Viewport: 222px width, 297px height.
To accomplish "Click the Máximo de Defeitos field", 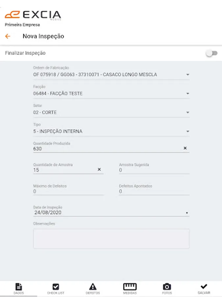I will click(x=68, y=191).
